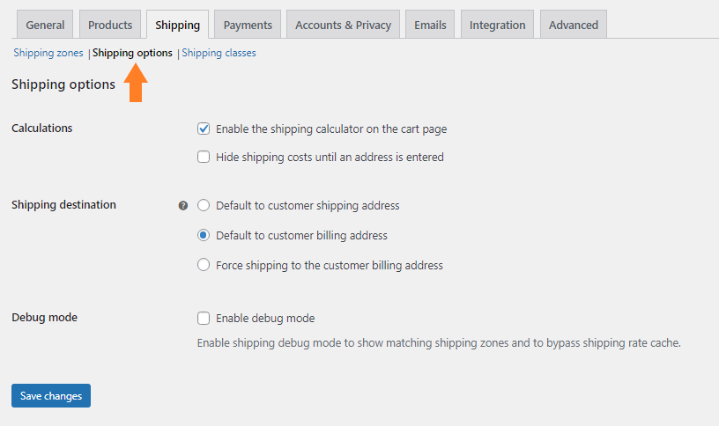719x426 pixels.
Task: Select the Shipping options sub-link
Action: click(132, 53)
